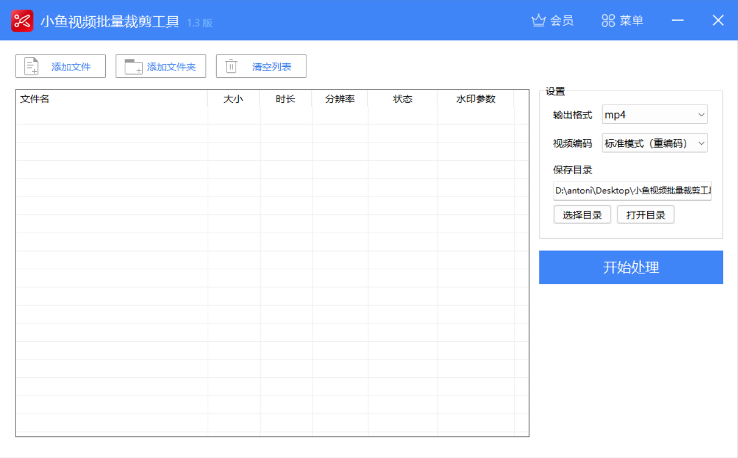Click the 选择目录 choose directory button
738x458 pixels.
click(582, 214)
